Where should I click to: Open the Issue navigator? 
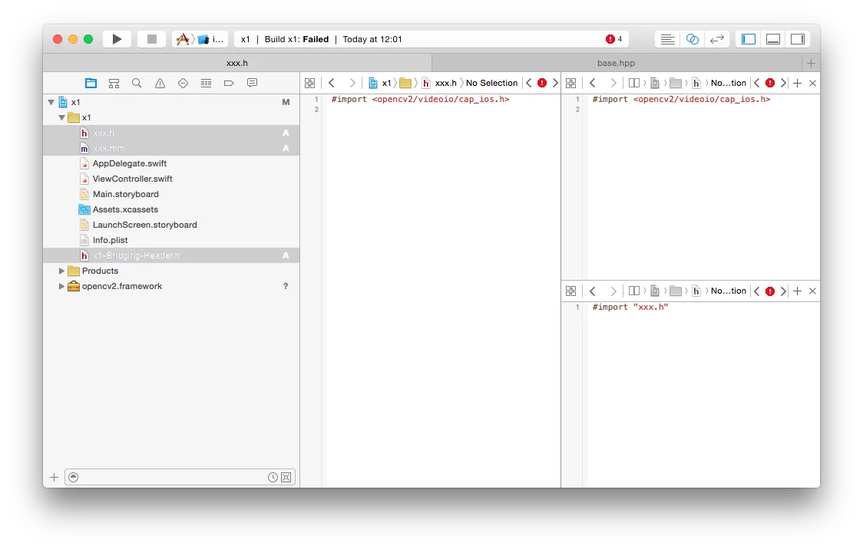pos(160,83)
